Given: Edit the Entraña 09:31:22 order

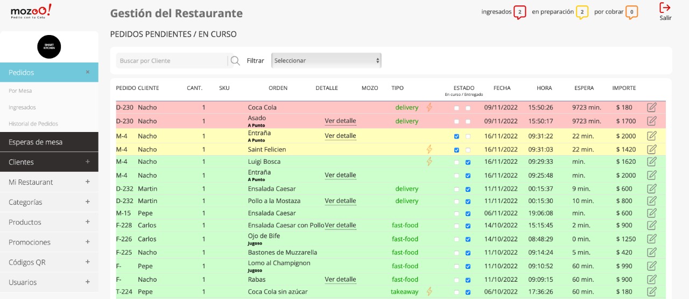Looking at the screenshot, I should [652, 136].
